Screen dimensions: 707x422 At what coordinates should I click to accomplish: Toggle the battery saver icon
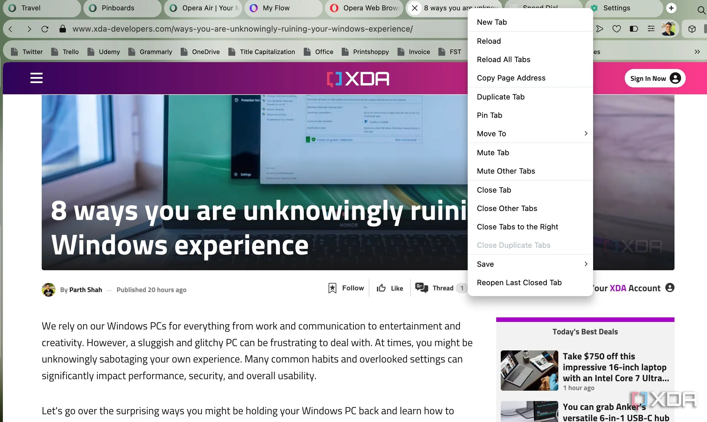(x=634, y=29)
